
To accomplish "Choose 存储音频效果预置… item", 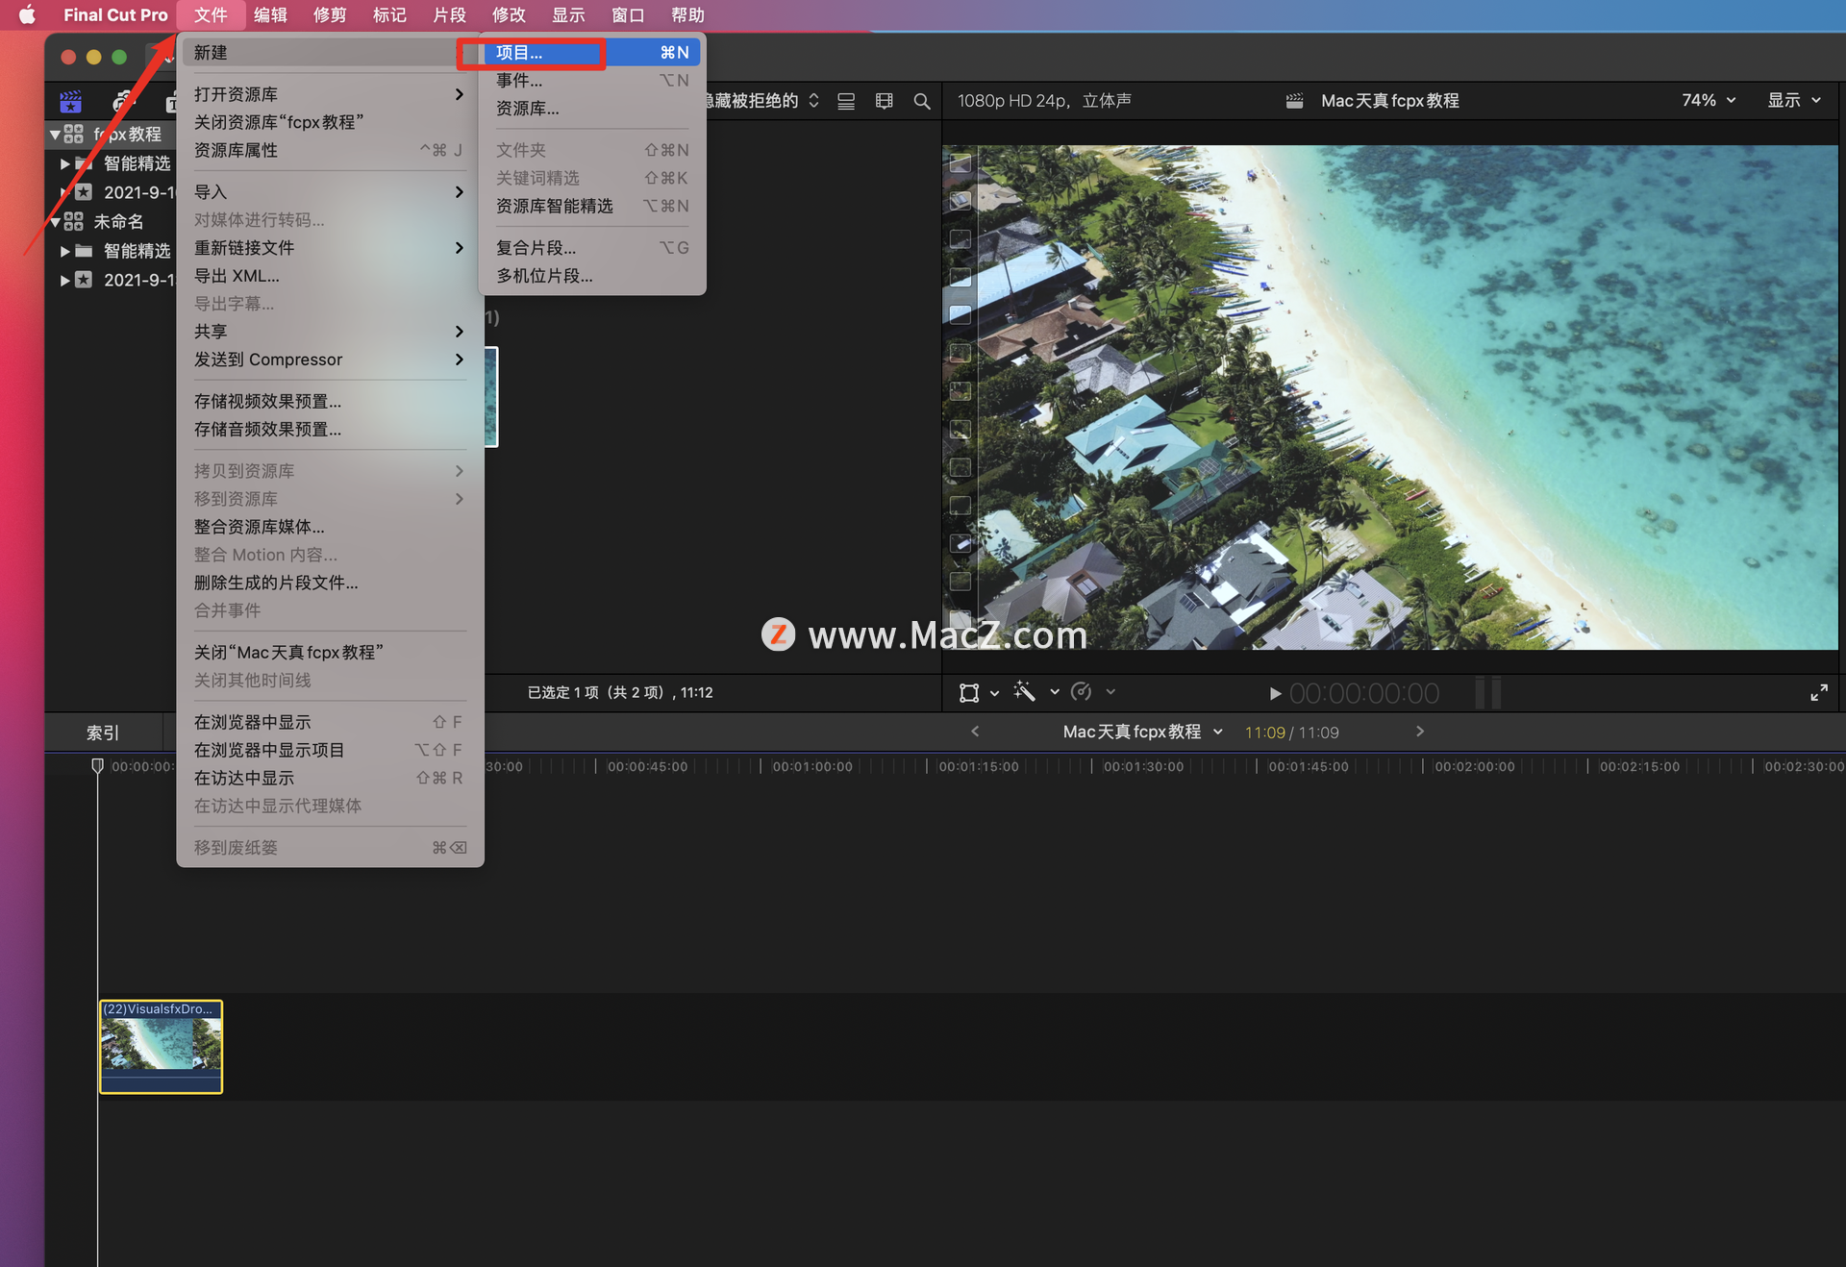I will point(330,429).
